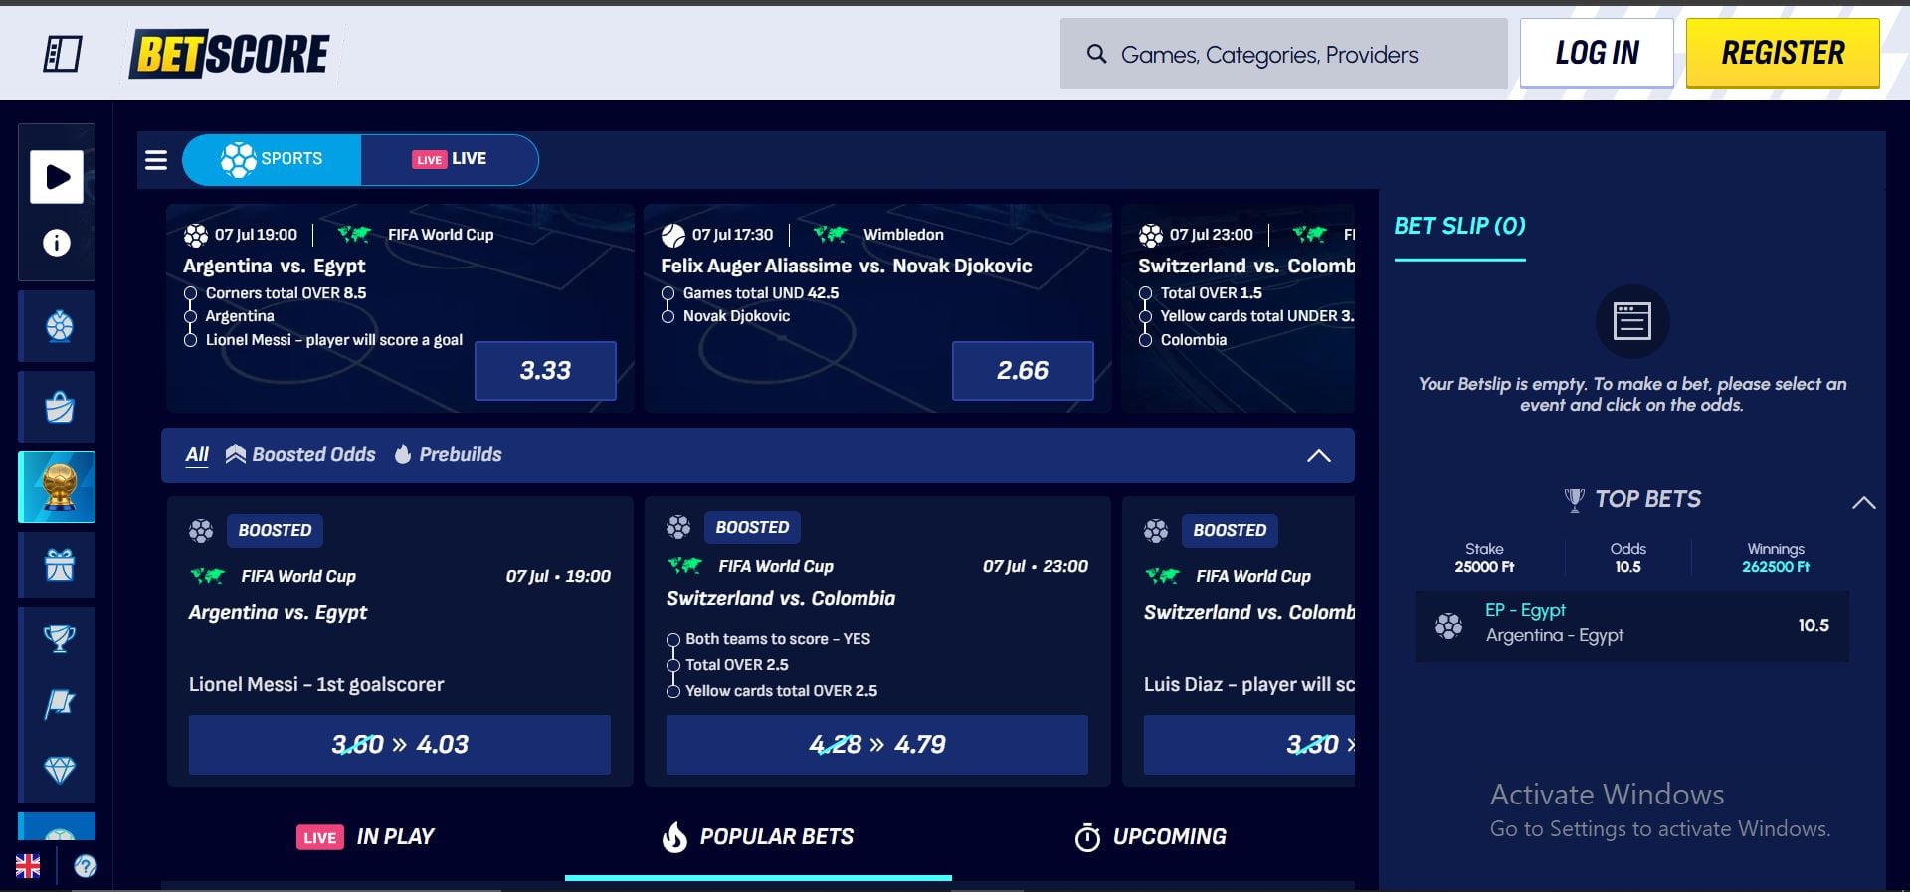Open Argentina vs. Egypt featured match title
This screenshot has width=1910, height=892.
click(x=275, y=267)
